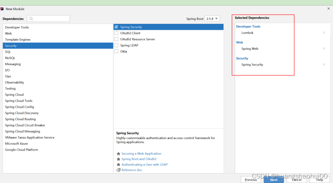Close the New Module dialog
The image size is (333, 183).
click(329, 9)
